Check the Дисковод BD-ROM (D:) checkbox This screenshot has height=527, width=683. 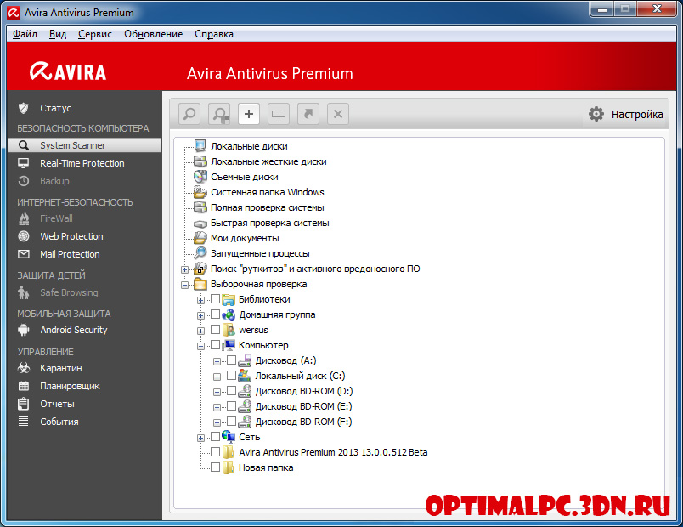(x=232, y=390)
